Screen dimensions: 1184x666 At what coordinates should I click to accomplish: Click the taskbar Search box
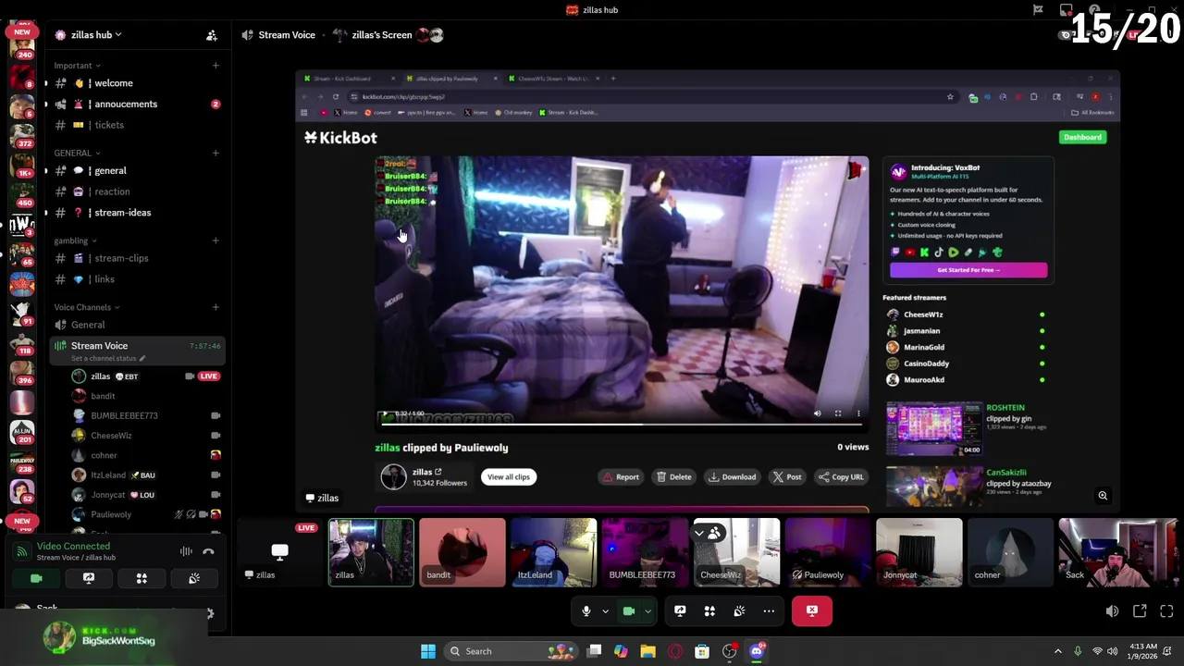510,651
